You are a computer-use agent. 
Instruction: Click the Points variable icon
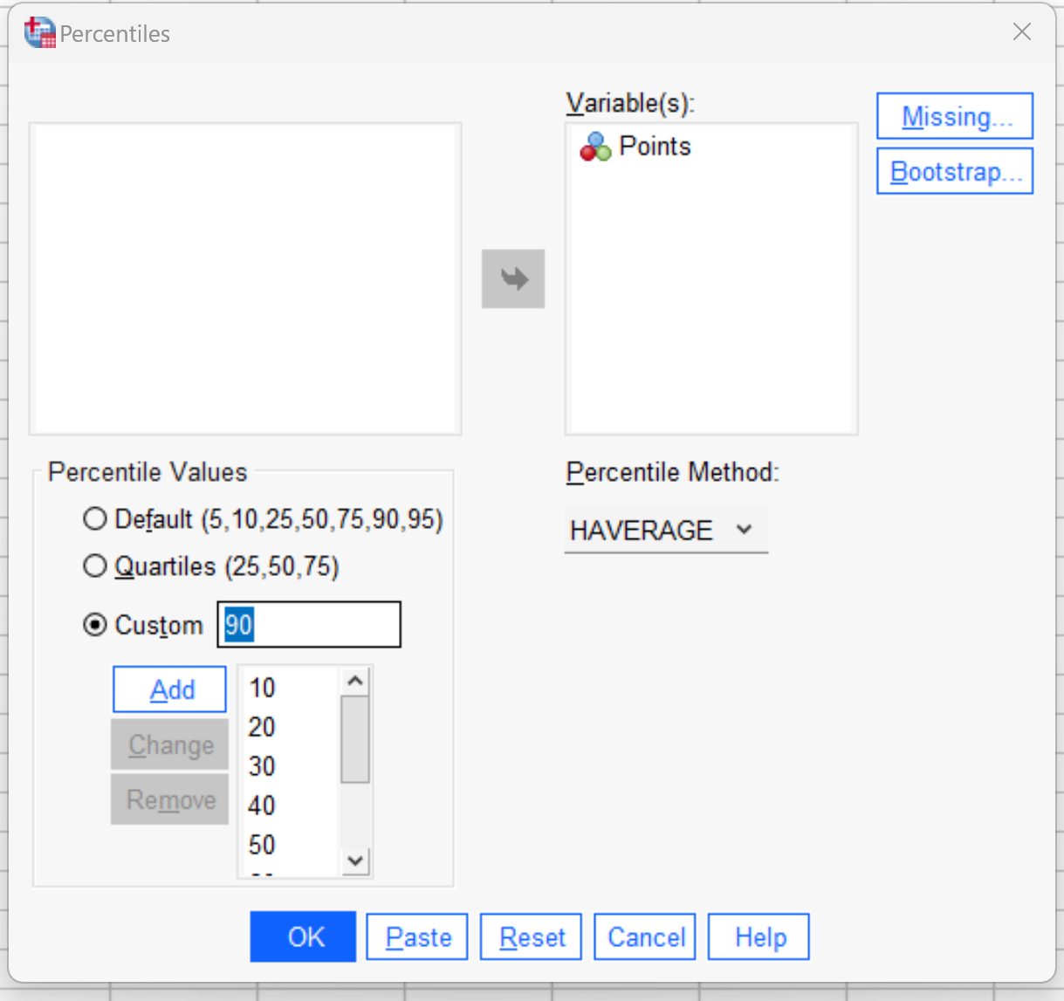point(595,147)
